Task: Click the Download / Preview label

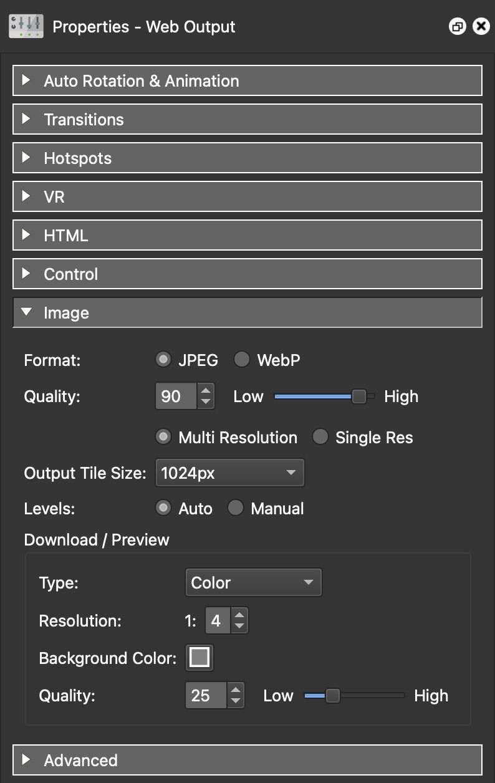Action: [97, 539]
